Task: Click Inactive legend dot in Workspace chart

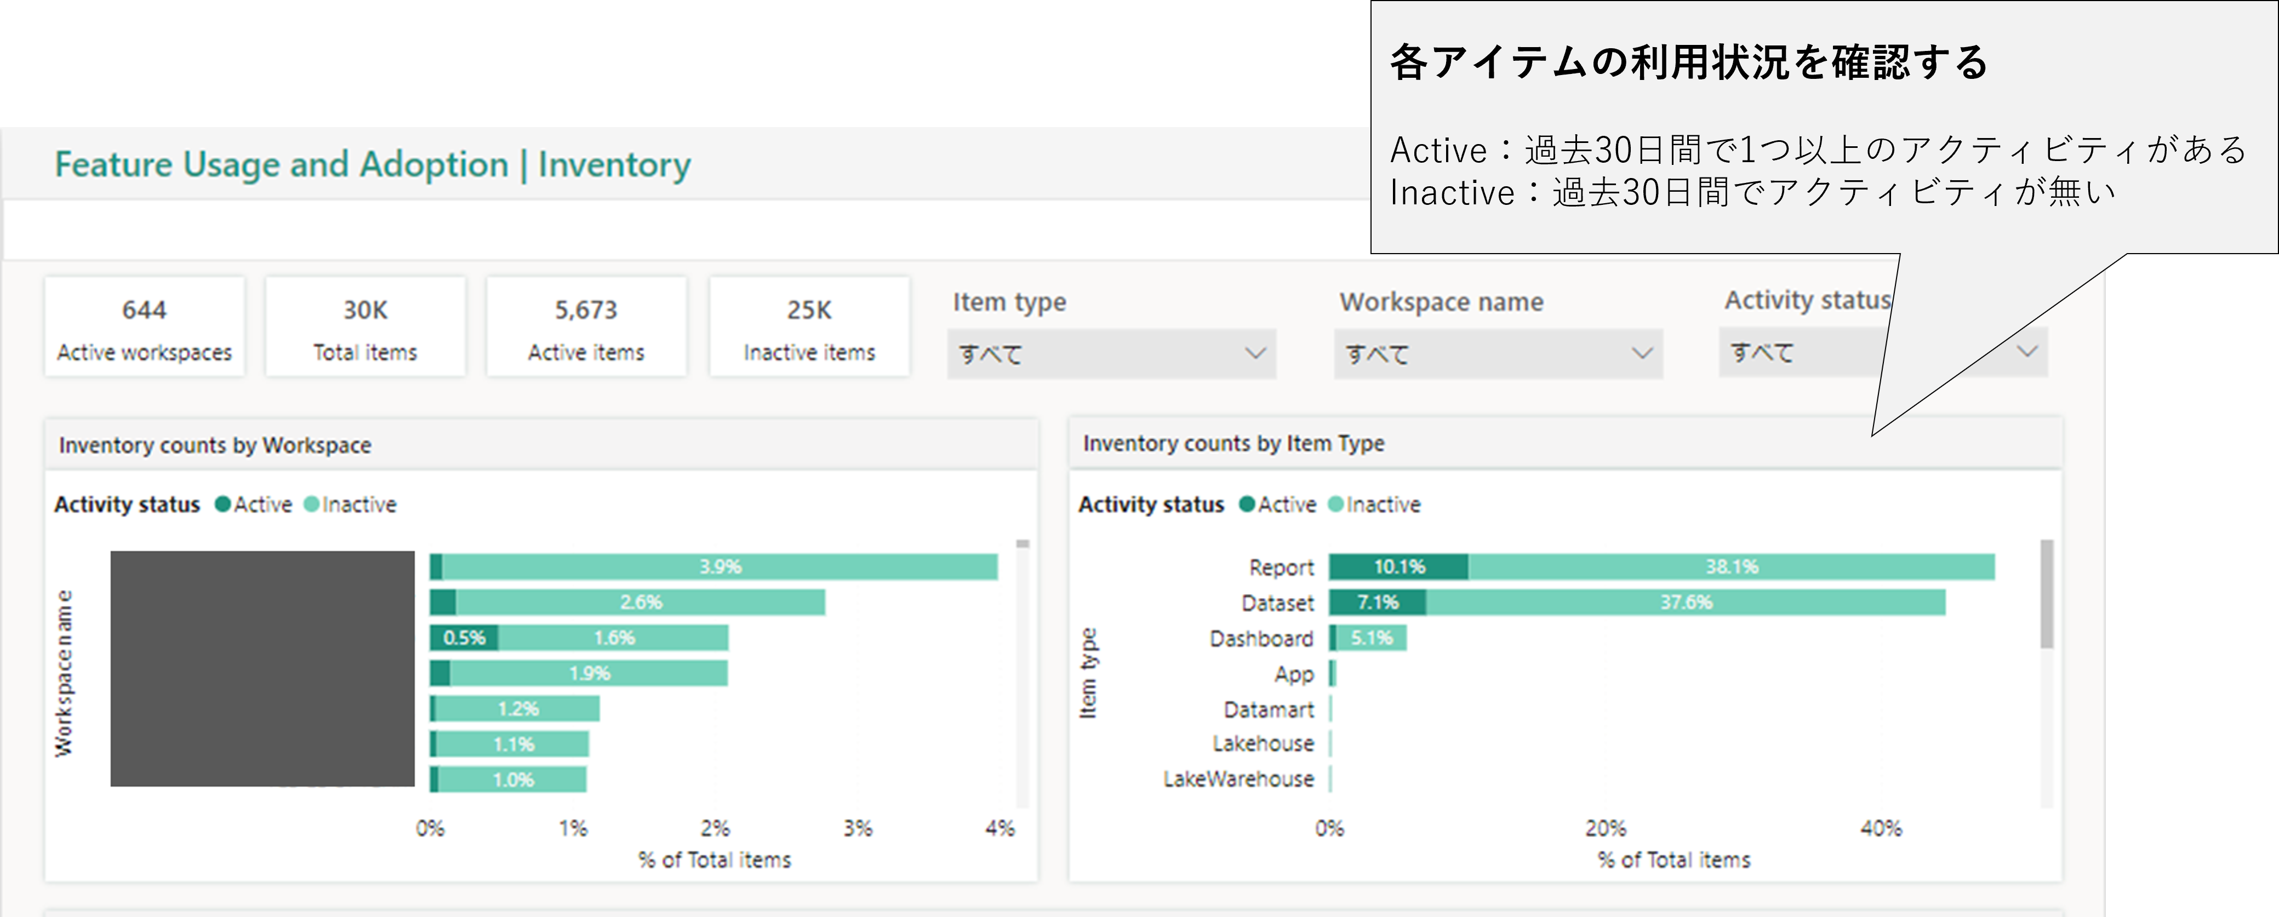Action: [311, 504]
